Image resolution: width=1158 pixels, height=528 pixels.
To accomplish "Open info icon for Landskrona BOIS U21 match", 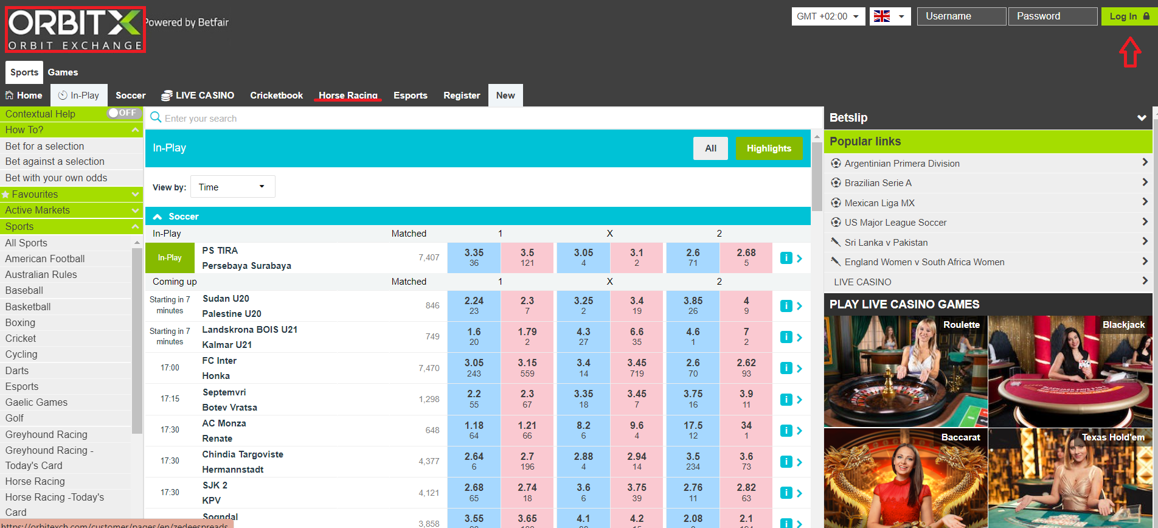I will click(786, 337).
